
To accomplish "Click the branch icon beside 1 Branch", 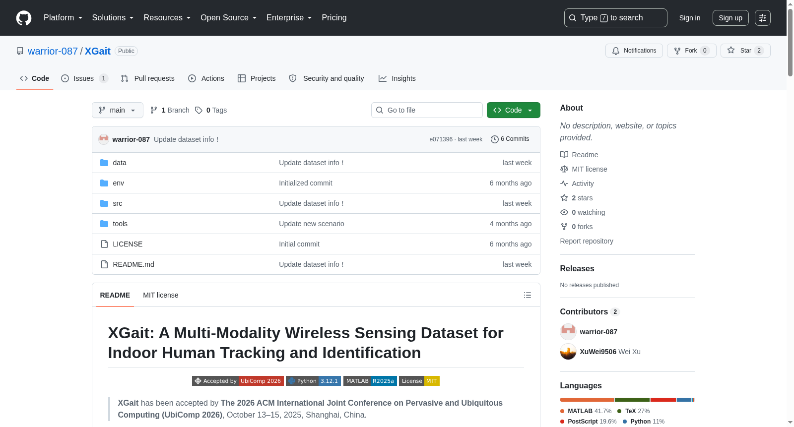I will tap(154, 110).
